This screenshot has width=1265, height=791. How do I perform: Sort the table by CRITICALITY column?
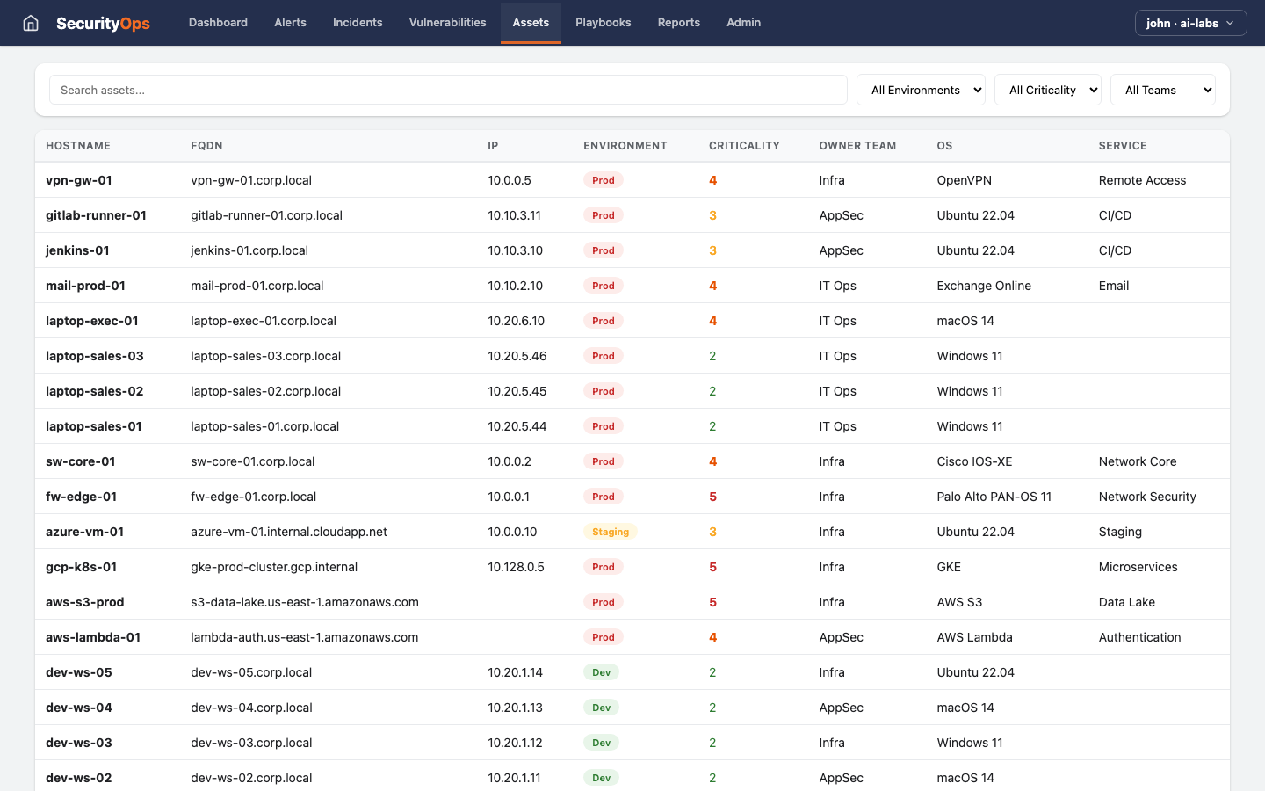tap(745, 145)
